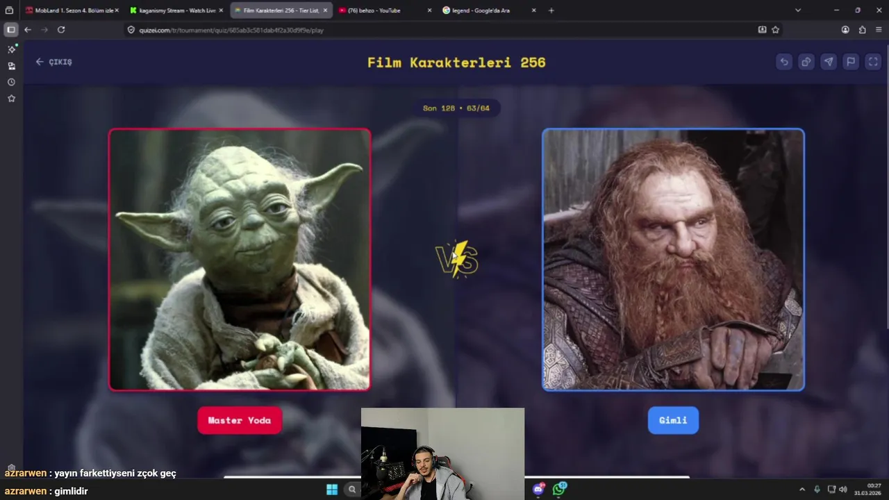Open site security shield info
This screenshot has height=500, width=889.
131,30
